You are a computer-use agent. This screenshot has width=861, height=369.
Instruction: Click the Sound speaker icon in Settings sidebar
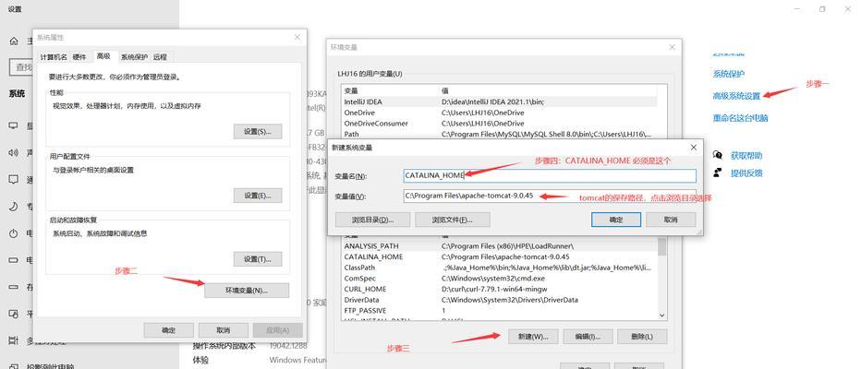pos(14,152)
